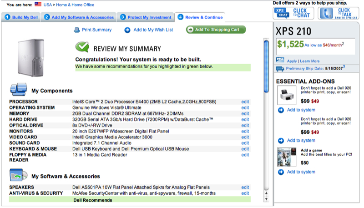Click the XPS Chat icon
This screenshot has width=364, height=208.
(281, 14)
